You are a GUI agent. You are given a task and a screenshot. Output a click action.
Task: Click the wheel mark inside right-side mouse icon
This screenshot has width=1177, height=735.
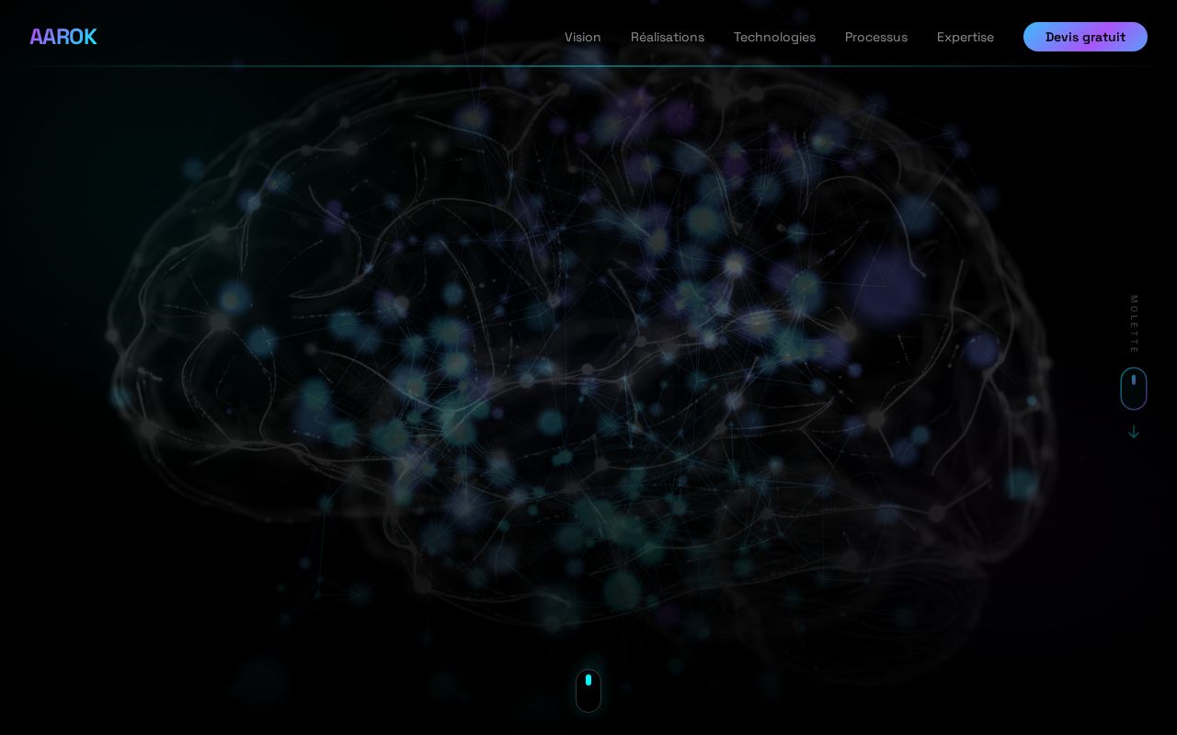[x=1134, y=379]
